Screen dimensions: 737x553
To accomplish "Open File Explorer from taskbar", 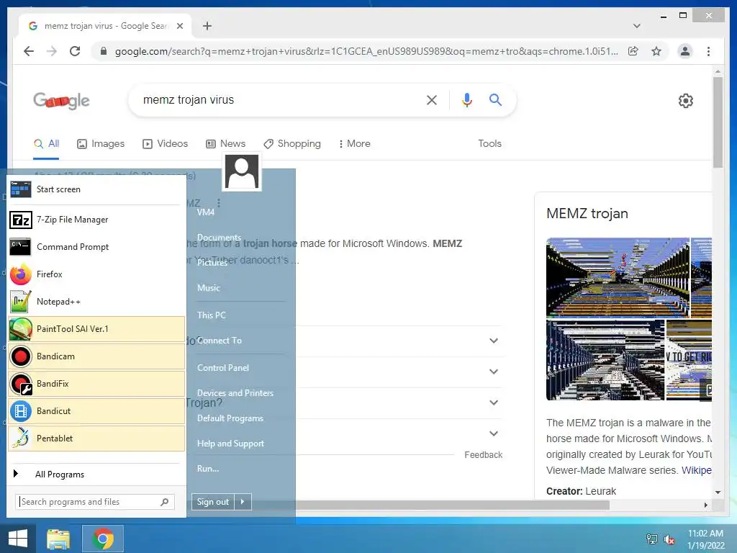I will 58,539.
